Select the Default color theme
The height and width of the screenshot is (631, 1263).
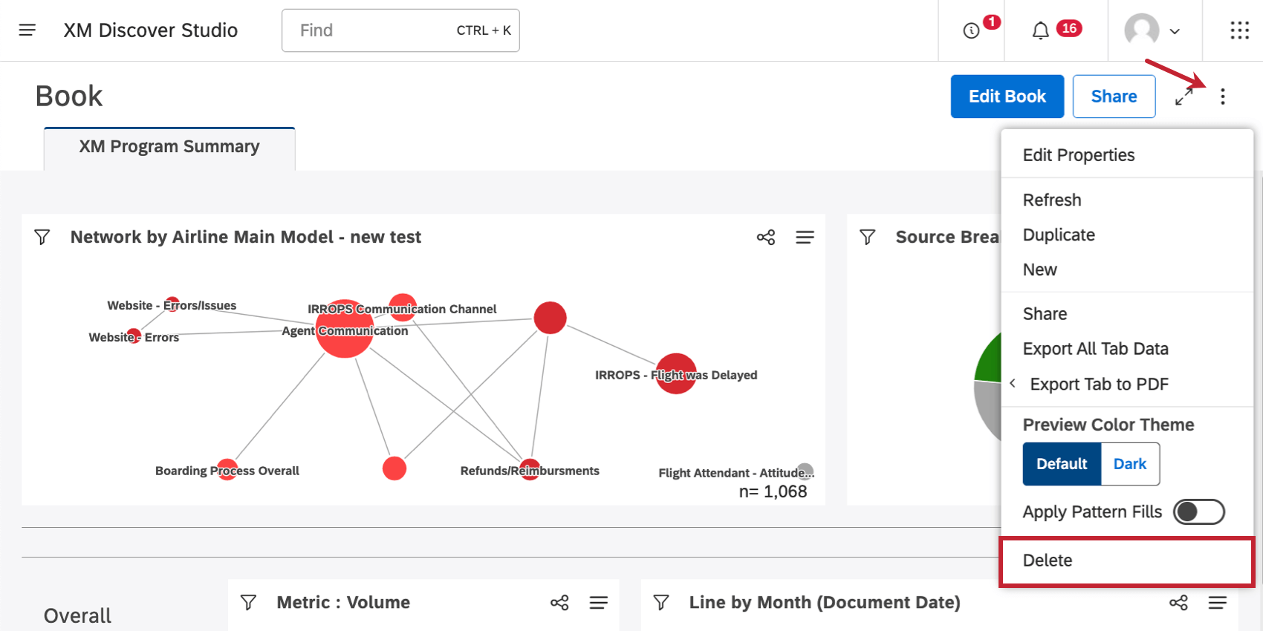point(1062,464)
